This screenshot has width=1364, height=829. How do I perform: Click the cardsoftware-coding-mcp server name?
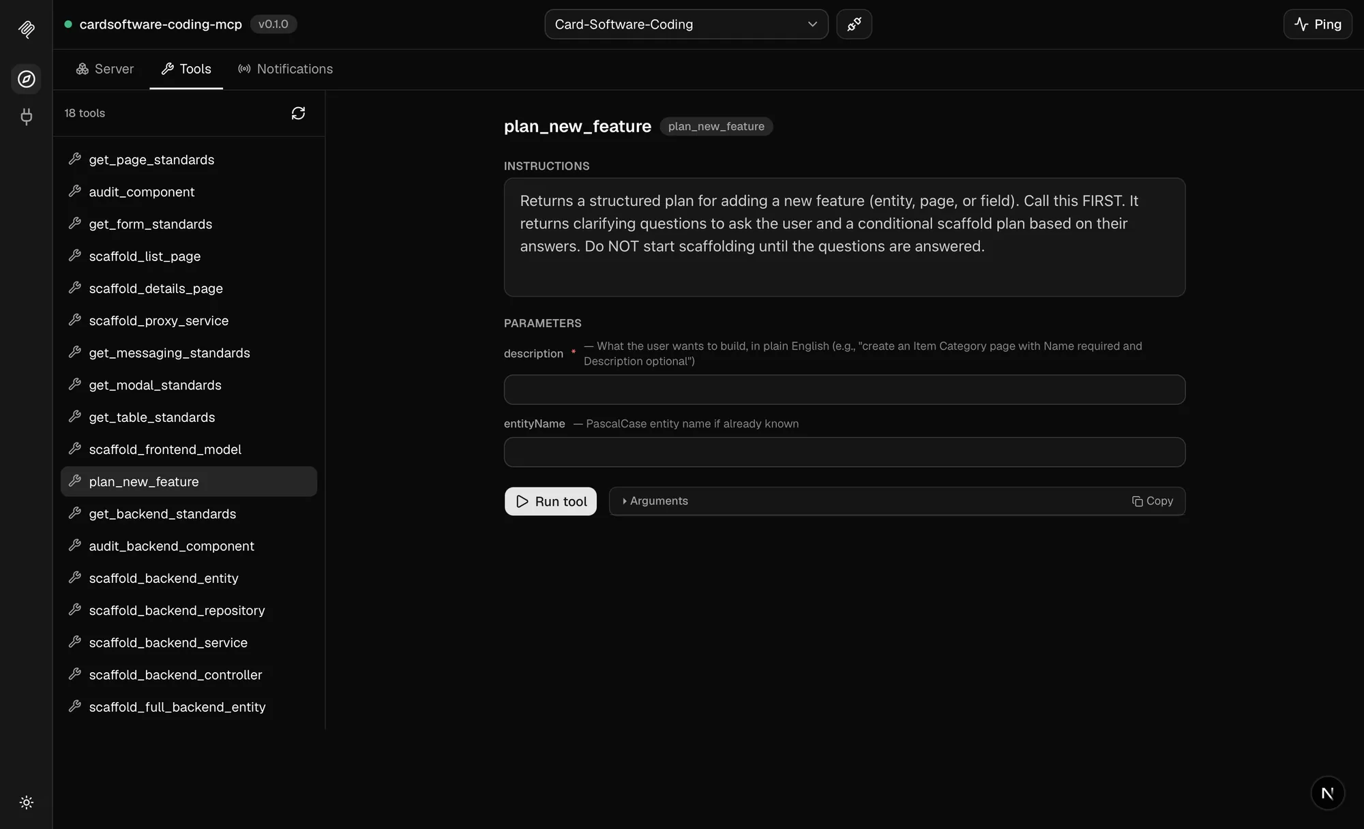click(x=161, y=24)
